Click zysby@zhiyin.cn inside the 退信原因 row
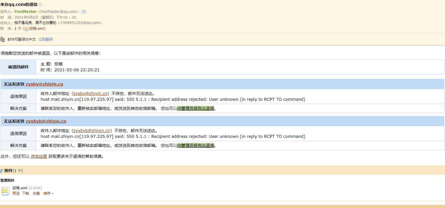This screenshot has height=208, width=445. (x=90, y=93)
